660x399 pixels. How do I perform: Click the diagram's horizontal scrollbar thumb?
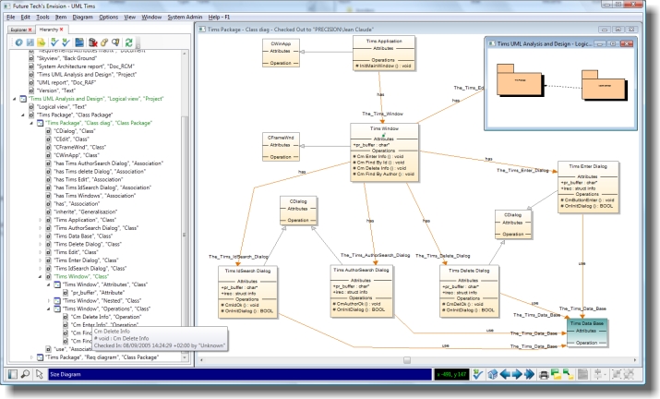point(406,360)
